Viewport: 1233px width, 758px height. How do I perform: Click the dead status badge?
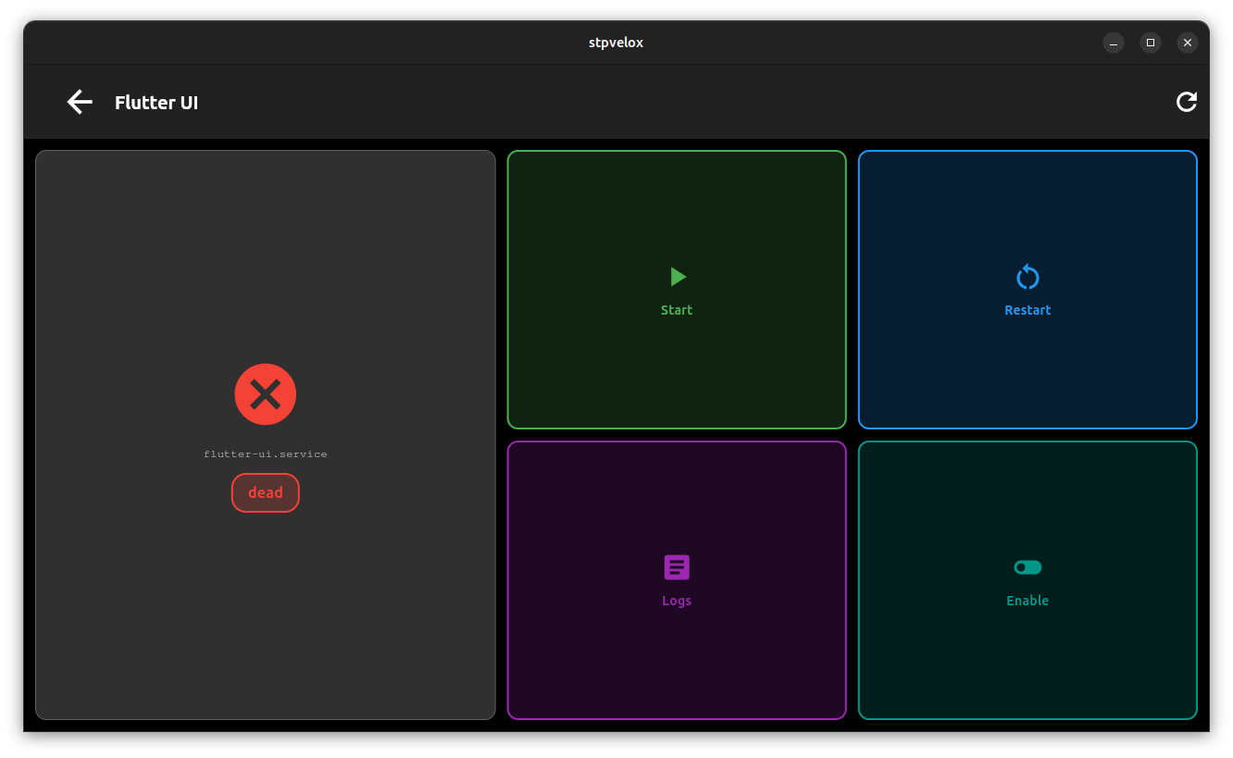pos(266,492)
